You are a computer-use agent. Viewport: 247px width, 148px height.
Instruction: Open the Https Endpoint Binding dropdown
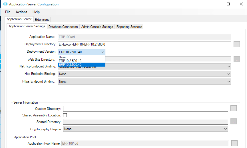click(x=228, y=82)
